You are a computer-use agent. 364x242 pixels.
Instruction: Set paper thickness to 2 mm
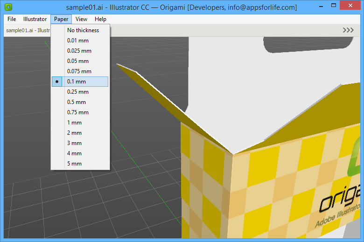[x=80, y=133]
